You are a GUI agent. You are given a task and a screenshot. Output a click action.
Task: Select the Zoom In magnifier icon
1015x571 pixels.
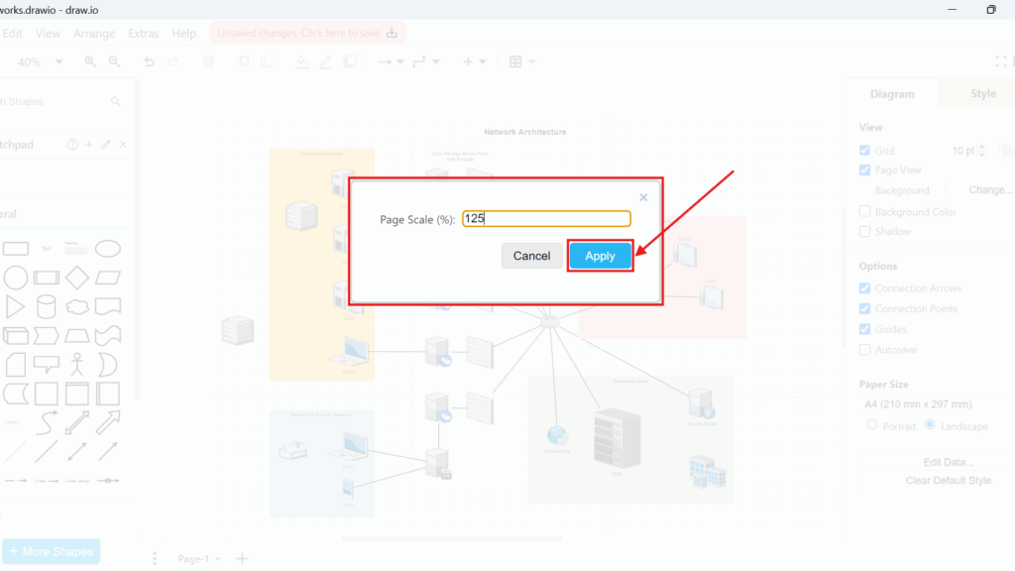coord(89,61)
